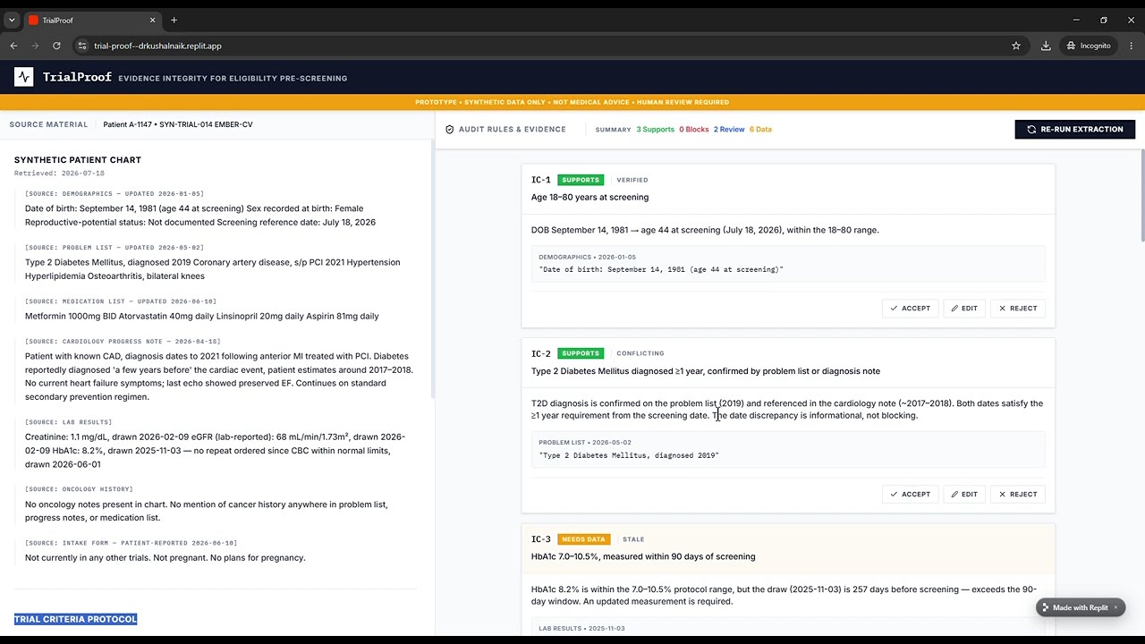Screen dimensions: 1145x644
Task: Click the TrialProof pulse logo icon
Action: (24, 77)
